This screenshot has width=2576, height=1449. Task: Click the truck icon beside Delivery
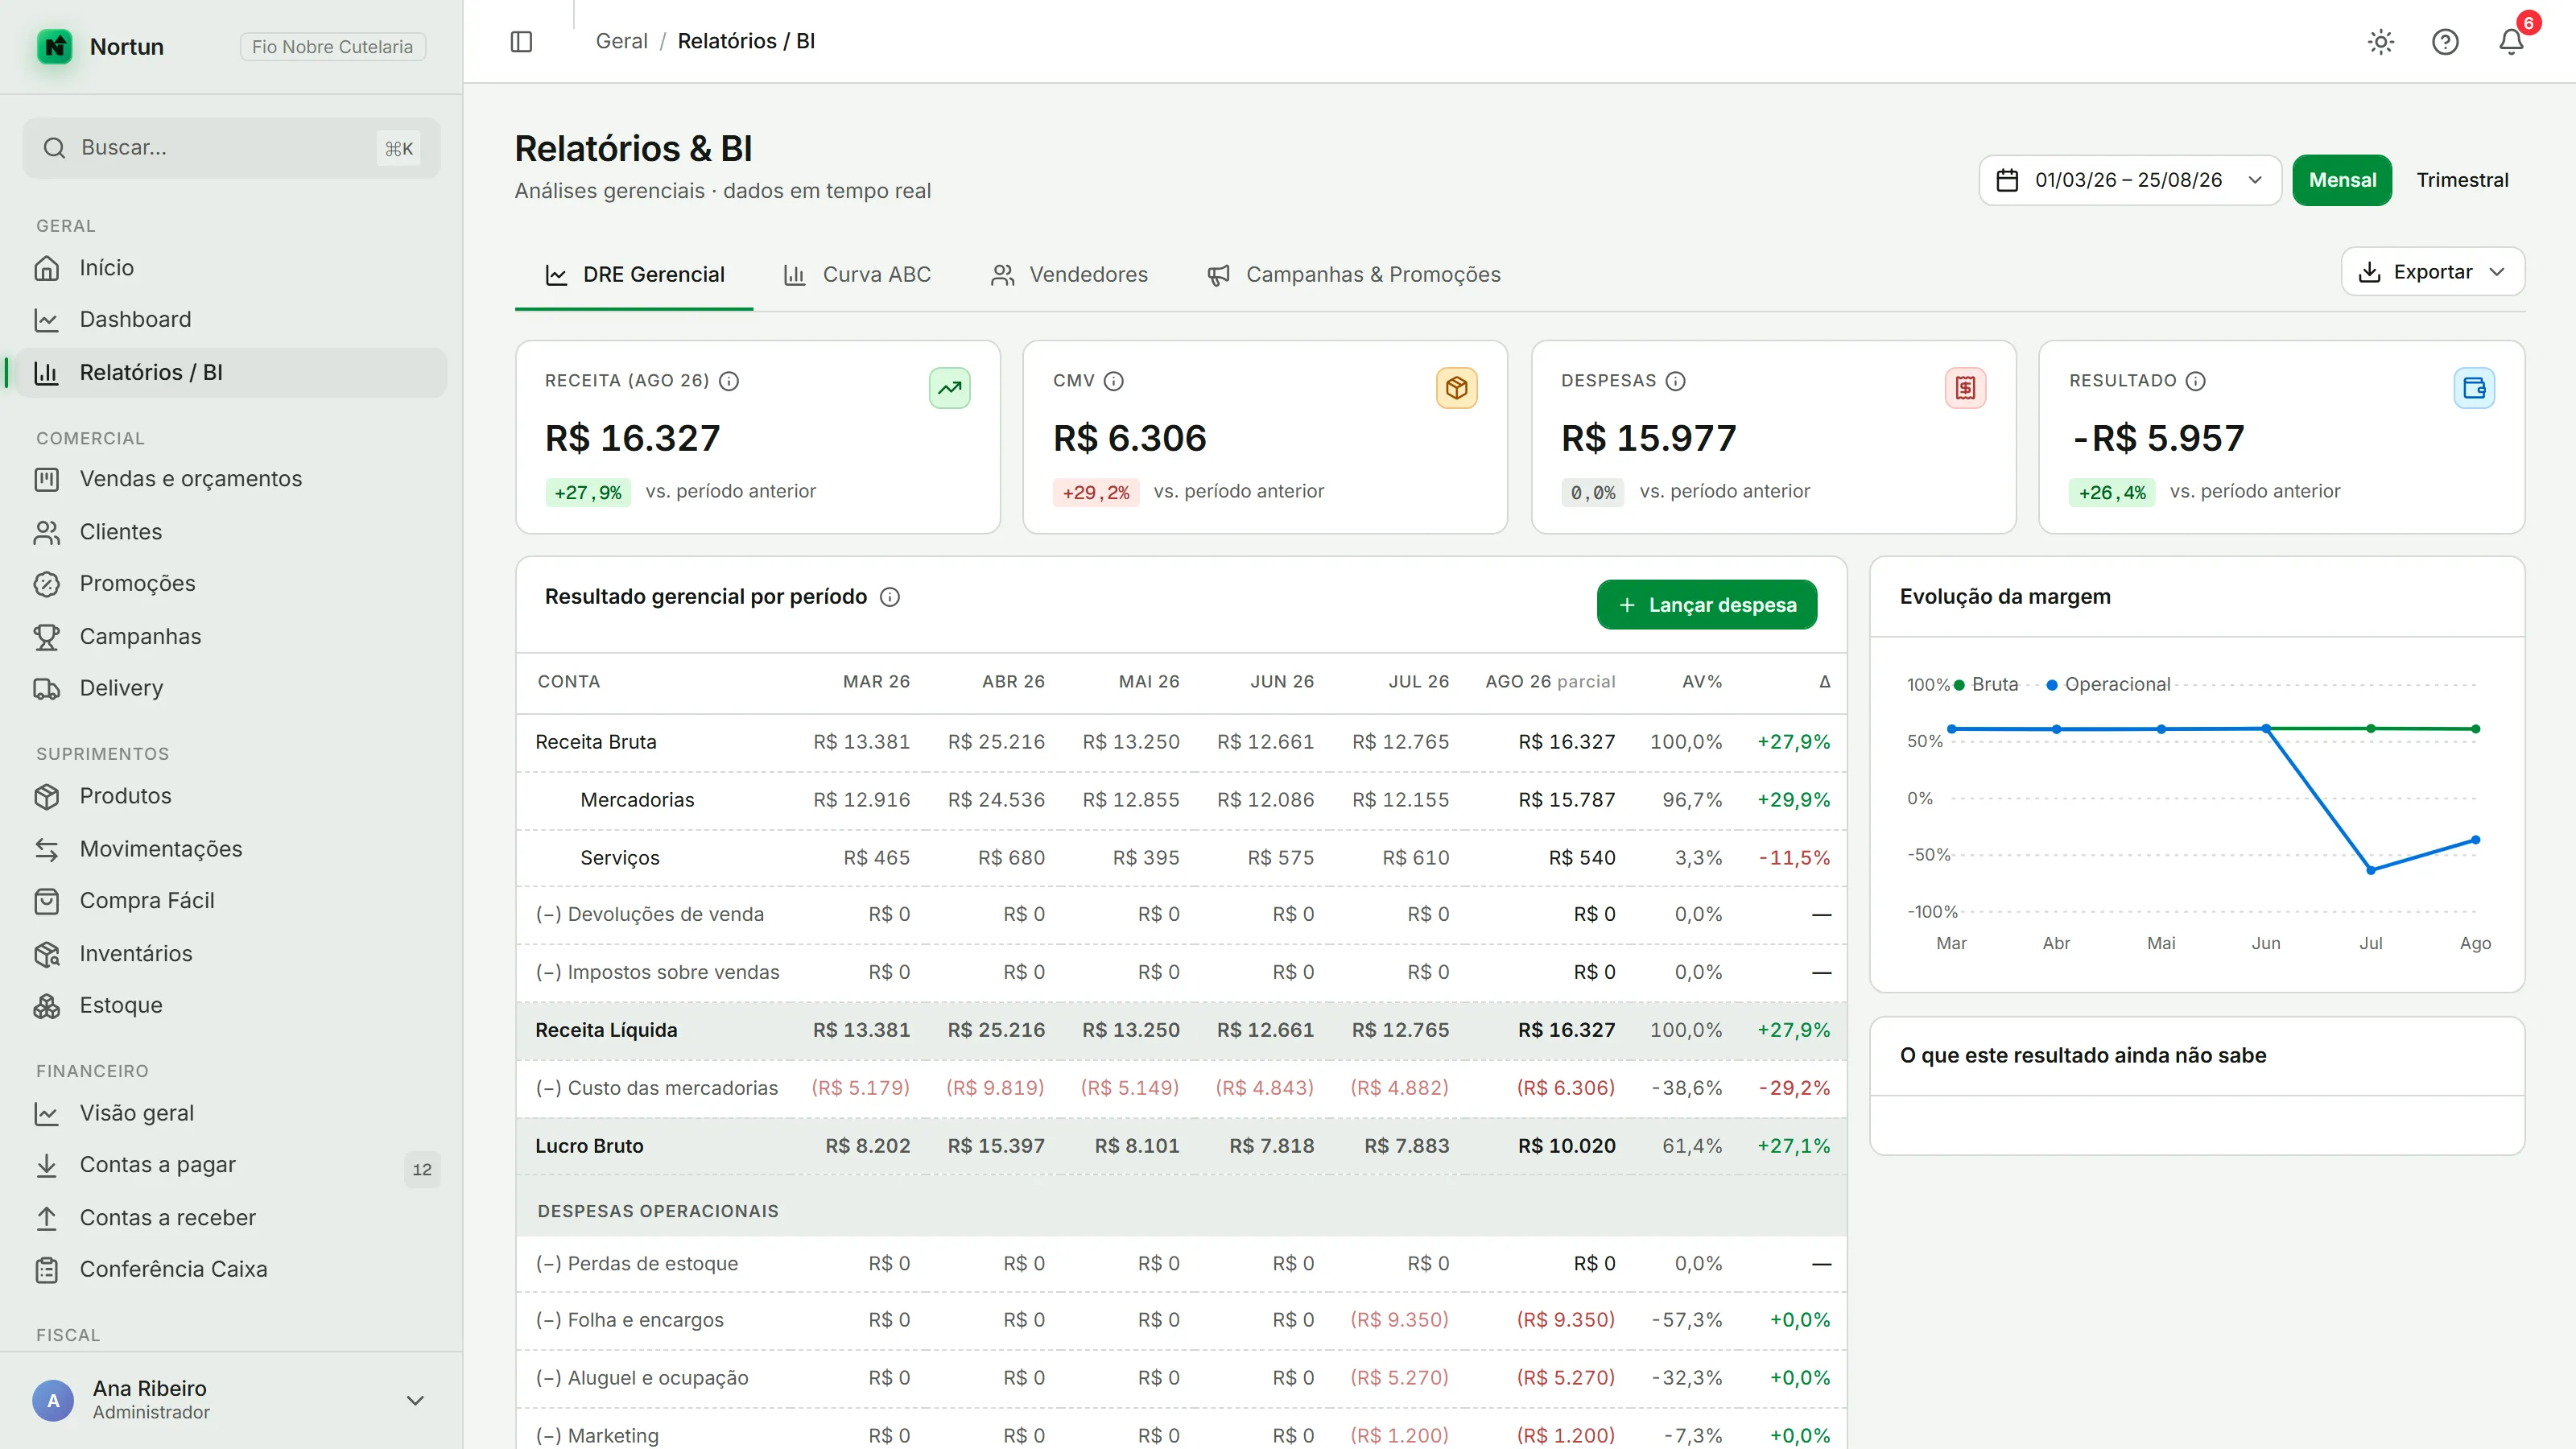(x=46, y=688)
